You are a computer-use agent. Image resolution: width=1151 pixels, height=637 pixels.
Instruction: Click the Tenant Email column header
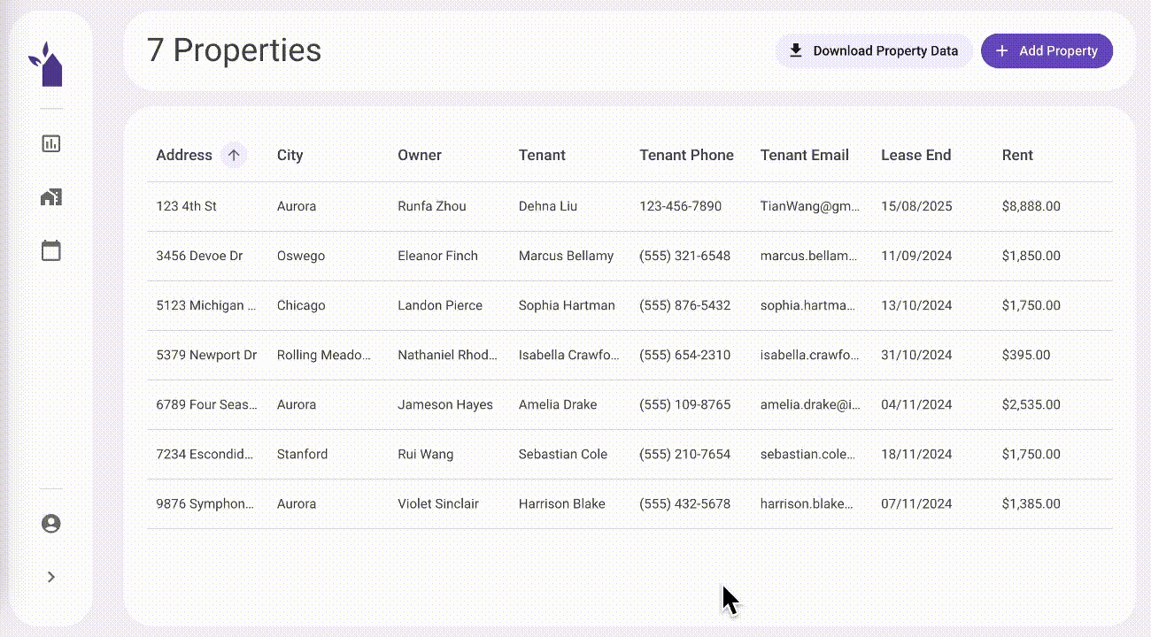click(x=804, y=155)
